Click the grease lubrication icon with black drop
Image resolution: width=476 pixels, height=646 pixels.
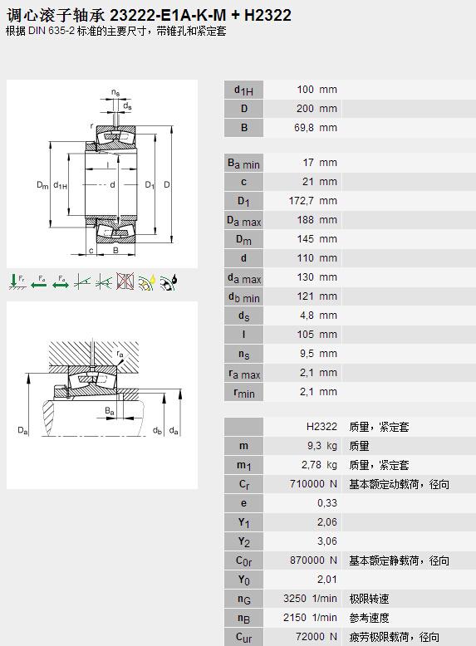[x=168, y=281]
